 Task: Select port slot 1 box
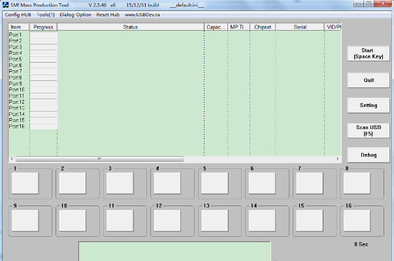[x=26, y=183]
